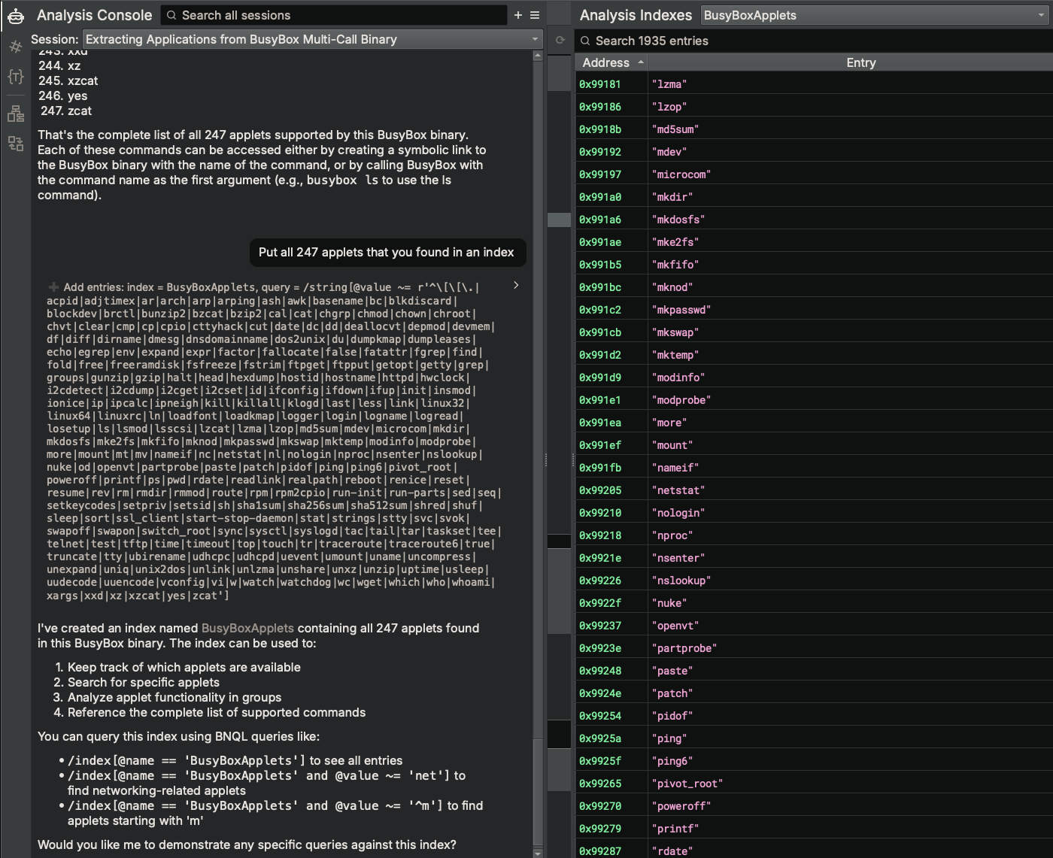The image size is (1053, 858).
Task: Select the "mkdosfs" entry row
Action: pos(814,220)
